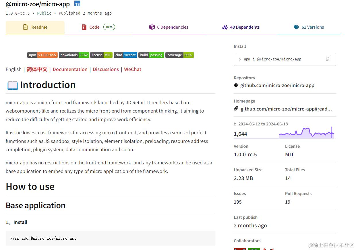Click the Versions tags icon

(x=296, y=27)
